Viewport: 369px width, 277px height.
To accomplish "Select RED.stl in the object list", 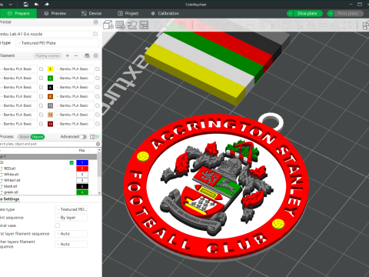I will point(9,169).
